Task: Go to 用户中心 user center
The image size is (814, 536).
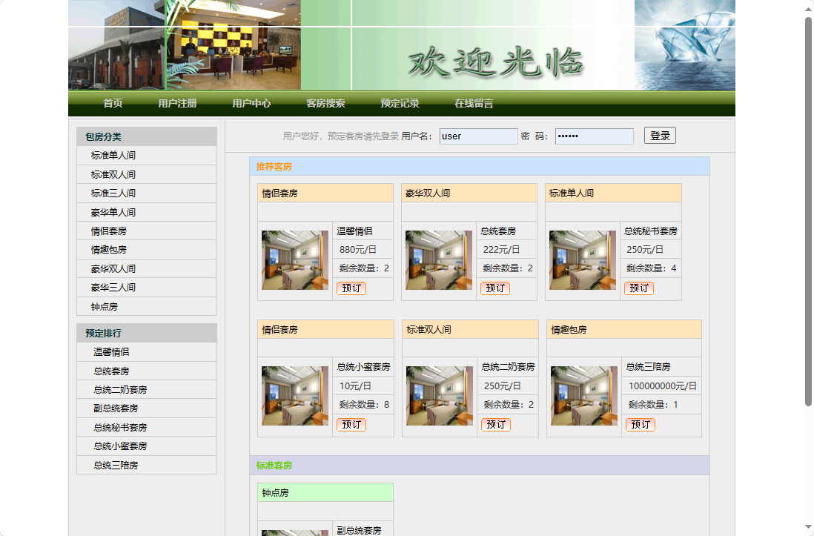Action: 251,104
